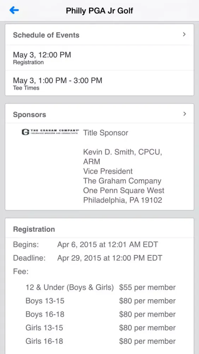This screenshot has height=354, width=199.
Task: Expand the Sponsors section chevron
Action: click(x=185, y=114)
